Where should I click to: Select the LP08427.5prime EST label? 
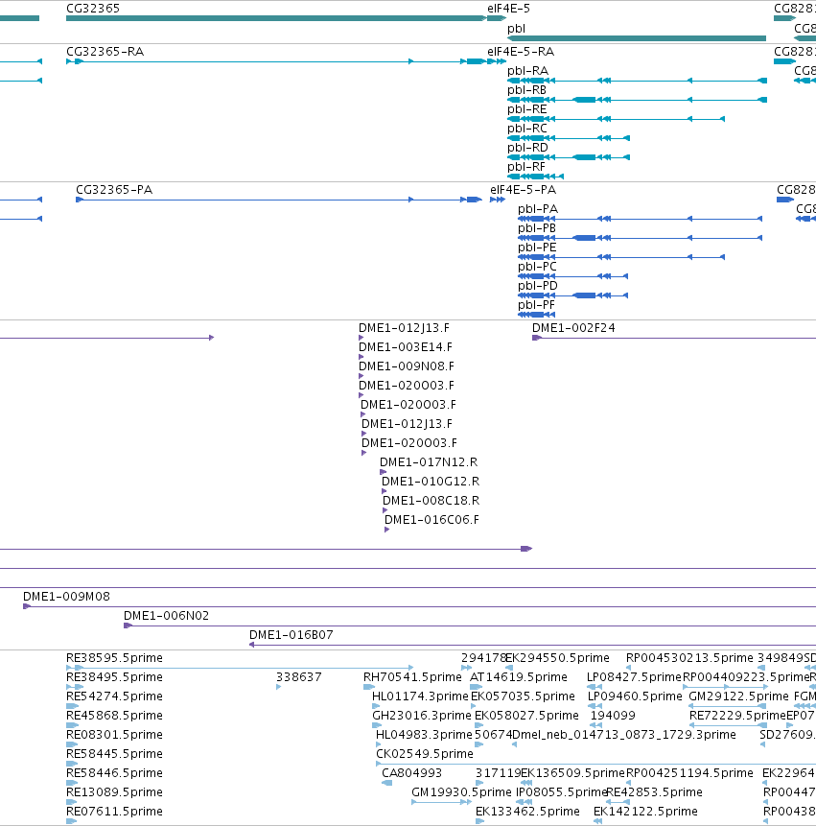[634, 677]
